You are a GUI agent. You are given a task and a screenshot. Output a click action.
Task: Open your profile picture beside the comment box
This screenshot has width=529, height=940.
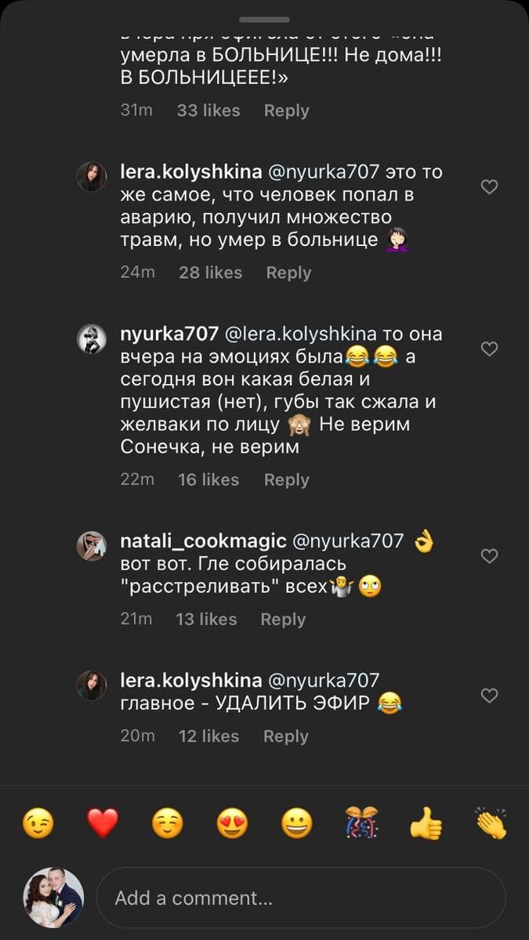[52, 898]
